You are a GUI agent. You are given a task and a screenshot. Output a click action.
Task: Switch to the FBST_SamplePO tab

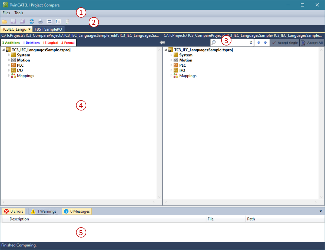point(49,29)
